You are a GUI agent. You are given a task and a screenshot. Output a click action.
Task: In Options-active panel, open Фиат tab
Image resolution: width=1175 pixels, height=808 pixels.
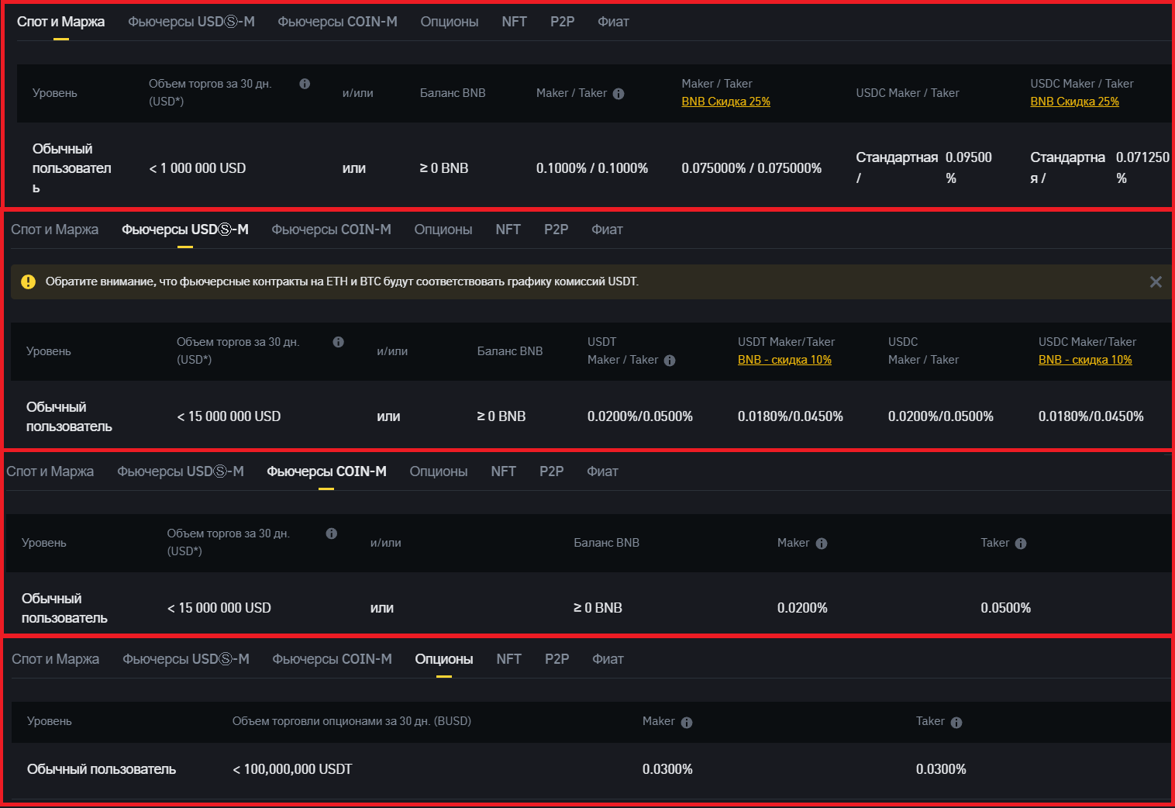tap(608, 659)
